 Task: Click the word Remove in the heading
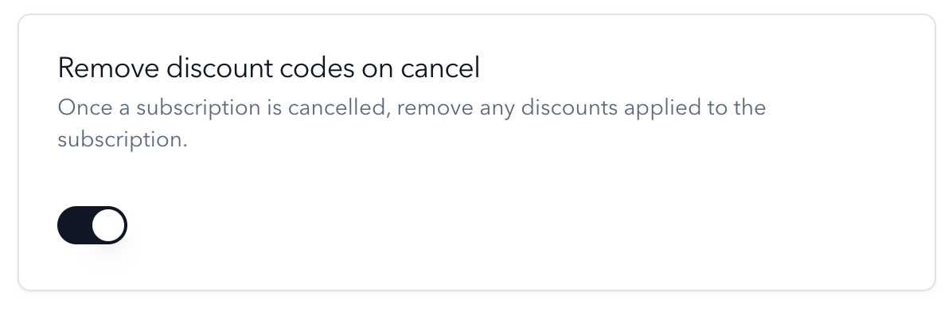[108, 68]
